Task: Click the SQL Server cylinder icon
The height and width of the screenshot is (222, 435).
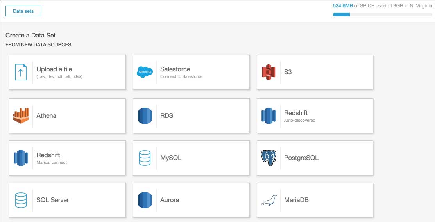Action: pos(21,200)
